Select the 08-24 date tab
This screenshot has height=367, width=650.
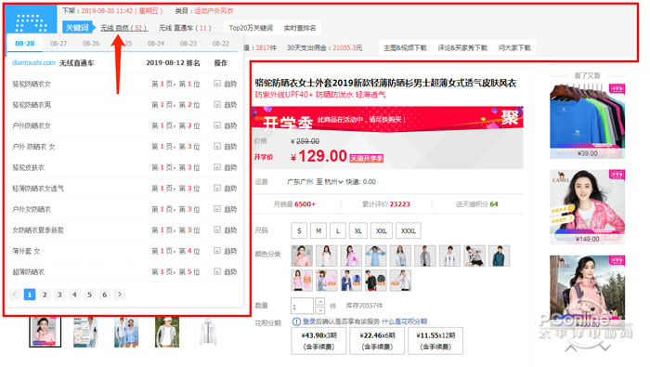tap(156, 43)
